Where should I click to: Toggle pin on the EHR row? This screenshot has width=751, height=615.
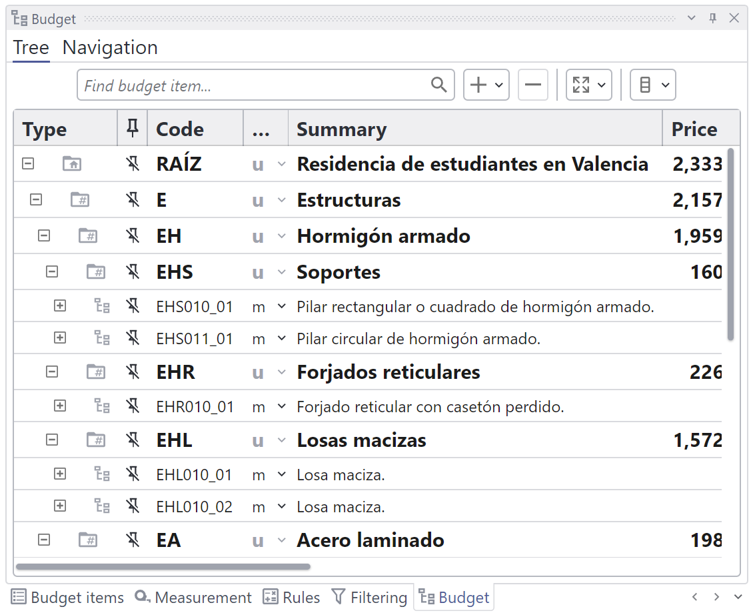tap(132, 372)
